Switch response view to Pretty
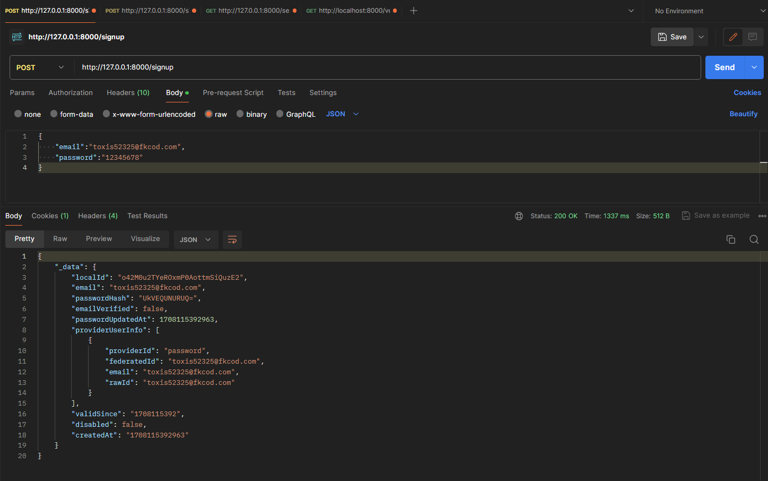768x481 pixels. coord(24,239)
